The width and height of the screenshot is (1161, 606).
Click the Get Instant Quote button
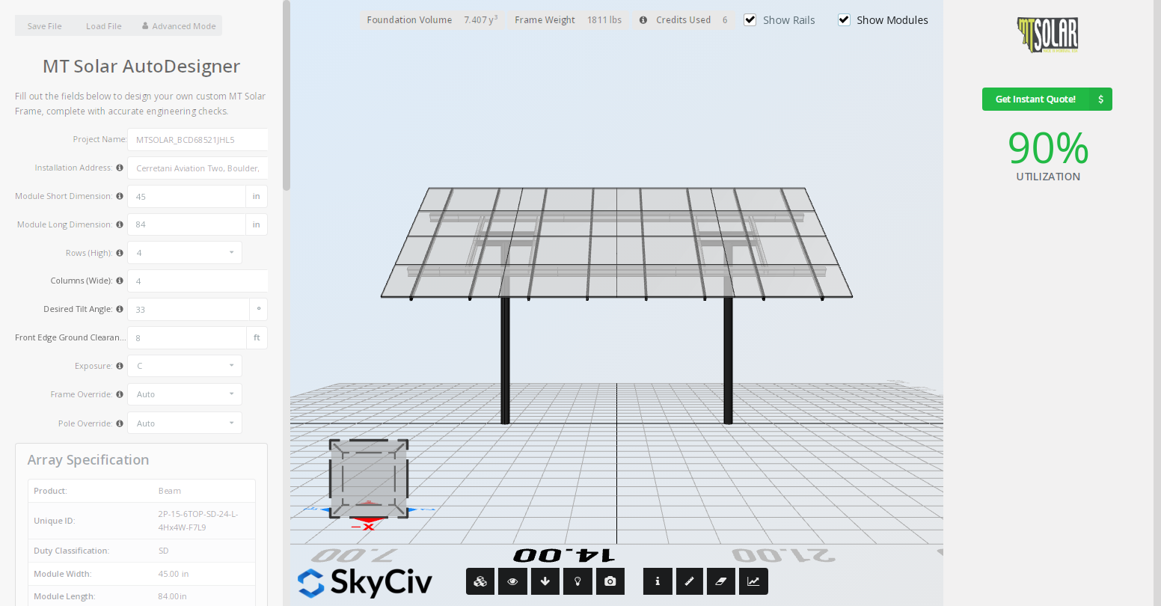pos(1047,100)
